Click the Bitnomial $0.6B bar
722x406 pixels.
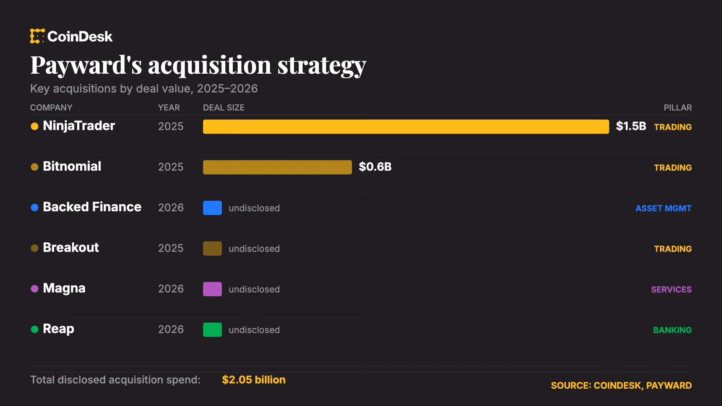pyautogui.click(x=278, y=167)
